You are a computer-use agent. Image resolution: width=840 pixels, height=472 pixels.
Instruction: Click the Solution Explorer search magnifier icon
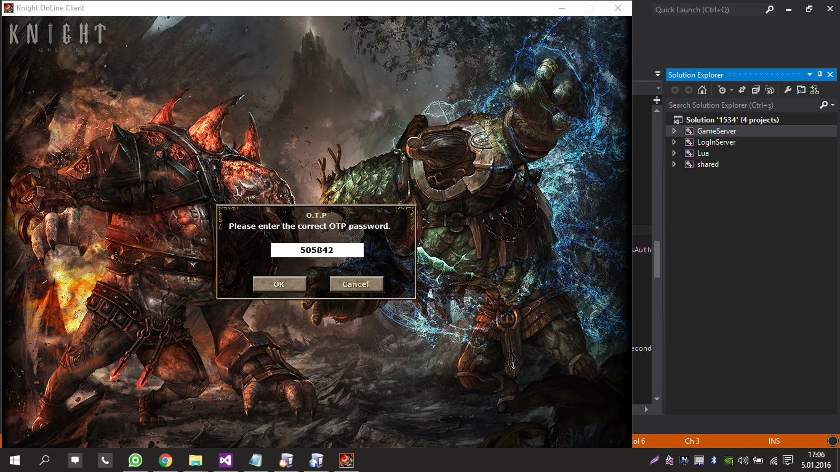(x=824, y=105)
